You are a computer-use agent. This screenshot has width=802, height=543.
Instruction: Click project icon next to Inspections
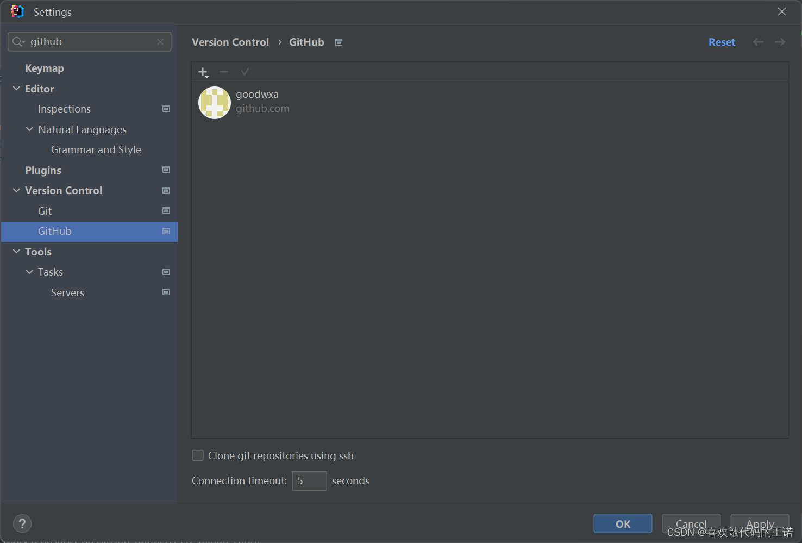click(x=166, y=109)
